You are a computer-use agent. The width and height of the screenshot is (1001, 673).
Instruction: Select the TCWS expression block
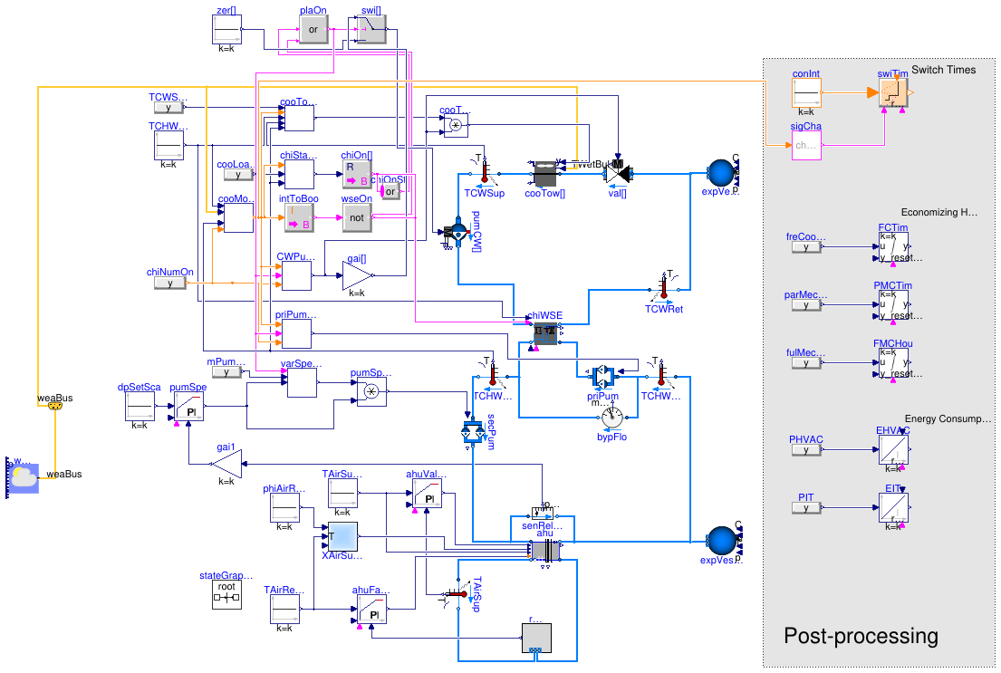[168, 108]
